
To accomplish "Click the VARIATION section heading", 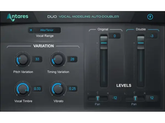I will coord(43,46).
